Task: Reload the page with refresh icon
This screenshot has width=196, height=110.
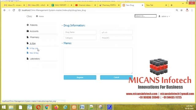Action: 14,10
